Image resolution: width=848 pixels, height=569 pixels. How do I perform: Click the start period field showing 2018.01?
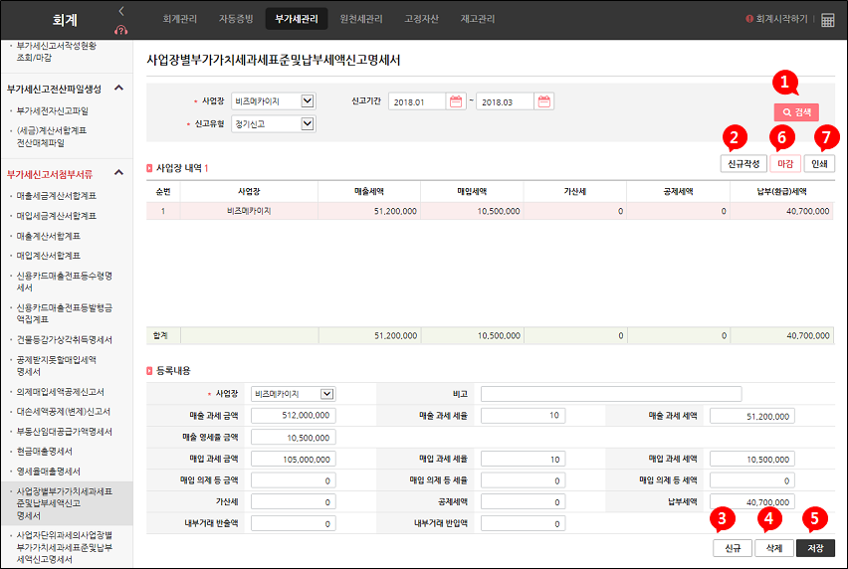click(x=416, y=101)
